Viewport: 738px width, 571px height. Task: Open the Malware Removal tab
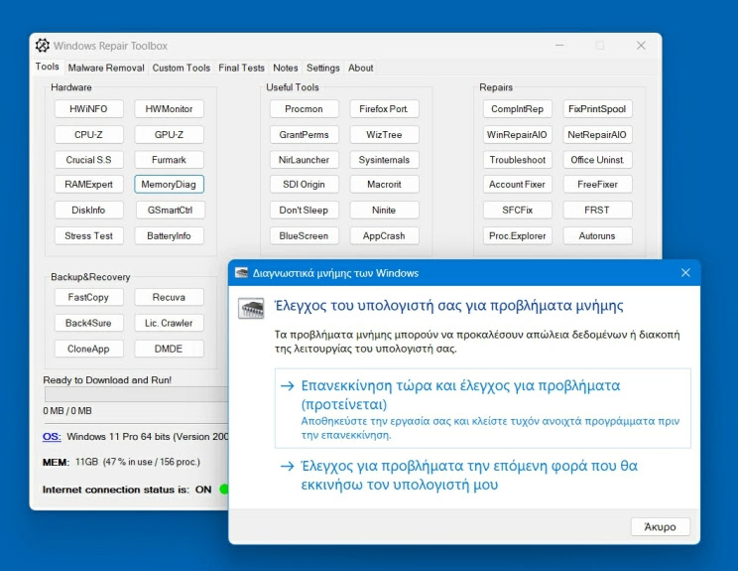point(106,68)
